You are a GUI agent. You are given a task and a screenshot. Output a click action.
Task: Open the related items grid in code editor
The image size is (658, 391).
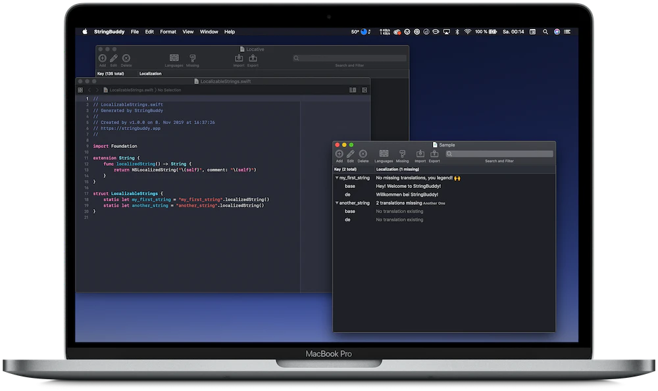click(x=80, y=90)
